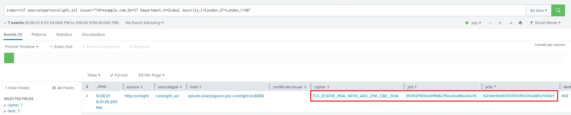Viewport: 571px width, 115px height.
Task: Share the search job
Action: 511,23
